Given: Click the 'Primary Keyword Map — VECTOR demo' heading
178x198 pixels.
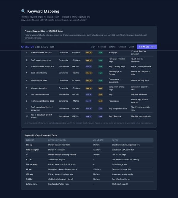Looking at the screenshot, I should (x=44, y=31).
